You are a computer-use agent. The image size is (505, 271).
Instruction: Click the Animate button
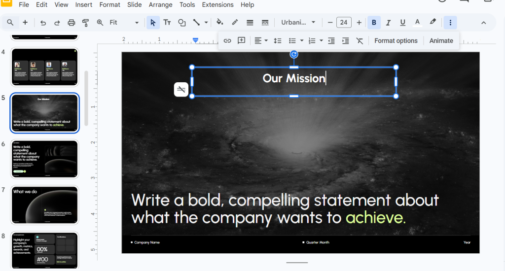441,41
